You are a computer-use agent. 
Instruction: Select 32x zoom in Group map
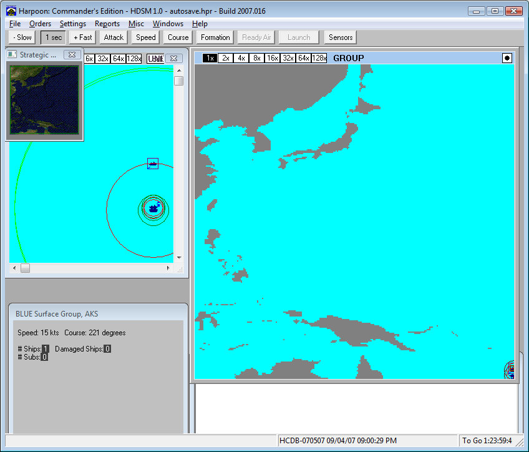[288, 58]
